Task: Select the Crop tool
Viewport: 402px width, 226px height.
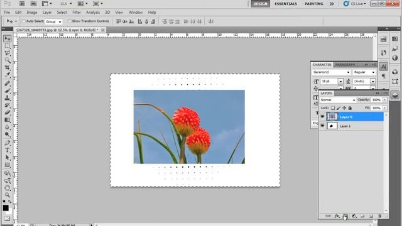Action: pyautogui.click(x=7, y=67)
